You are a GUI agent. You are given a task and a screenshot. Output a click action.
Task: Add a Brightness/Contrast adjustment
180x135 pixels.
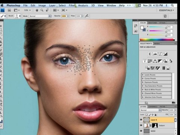click(x=150, y=54)
